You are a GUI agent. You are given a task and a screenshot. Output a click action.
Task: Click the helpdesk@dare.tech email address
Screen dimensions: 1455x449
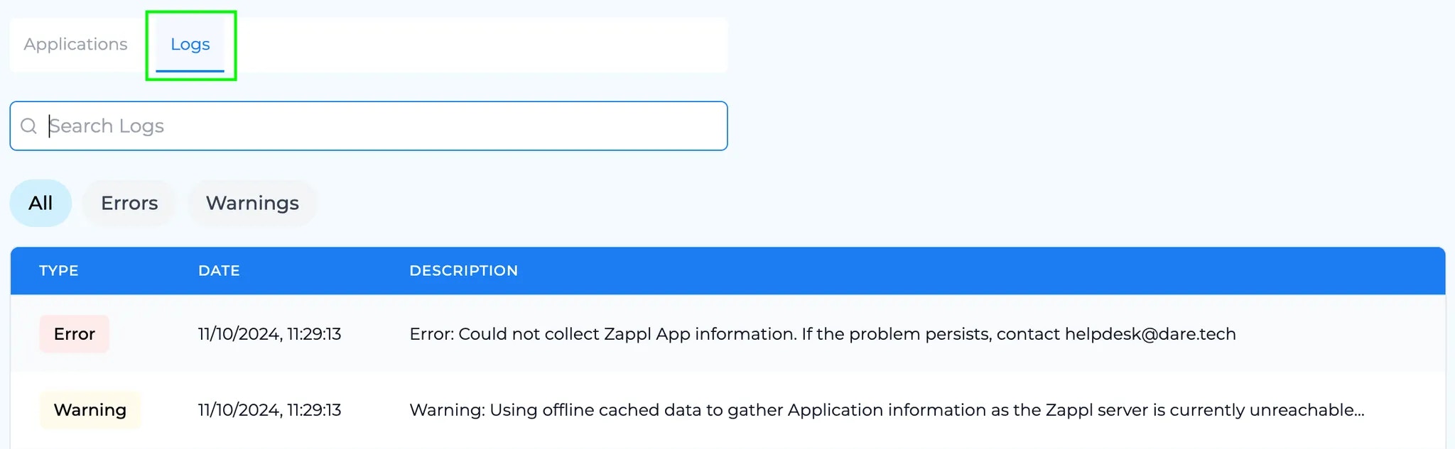pos(1150,334)
